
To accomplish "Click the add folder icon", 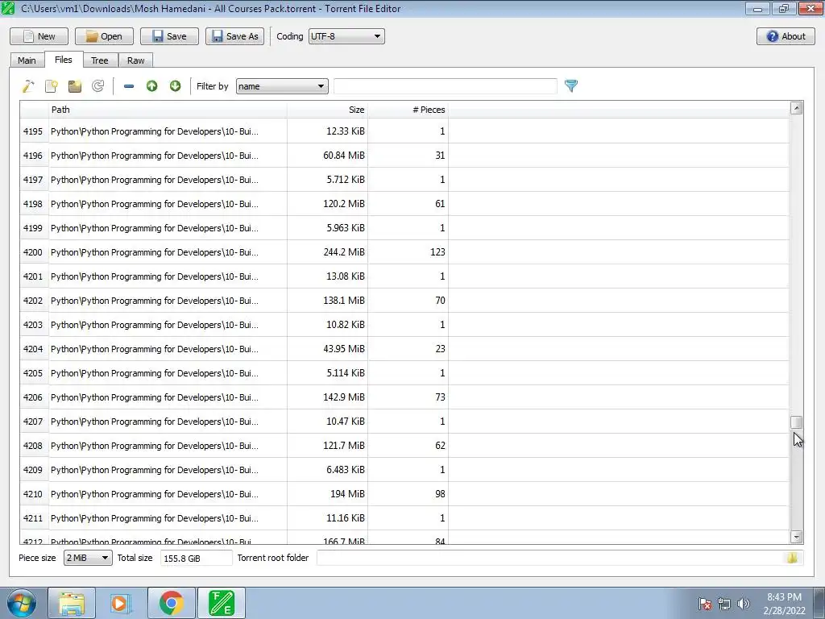I will coord(75,85).
